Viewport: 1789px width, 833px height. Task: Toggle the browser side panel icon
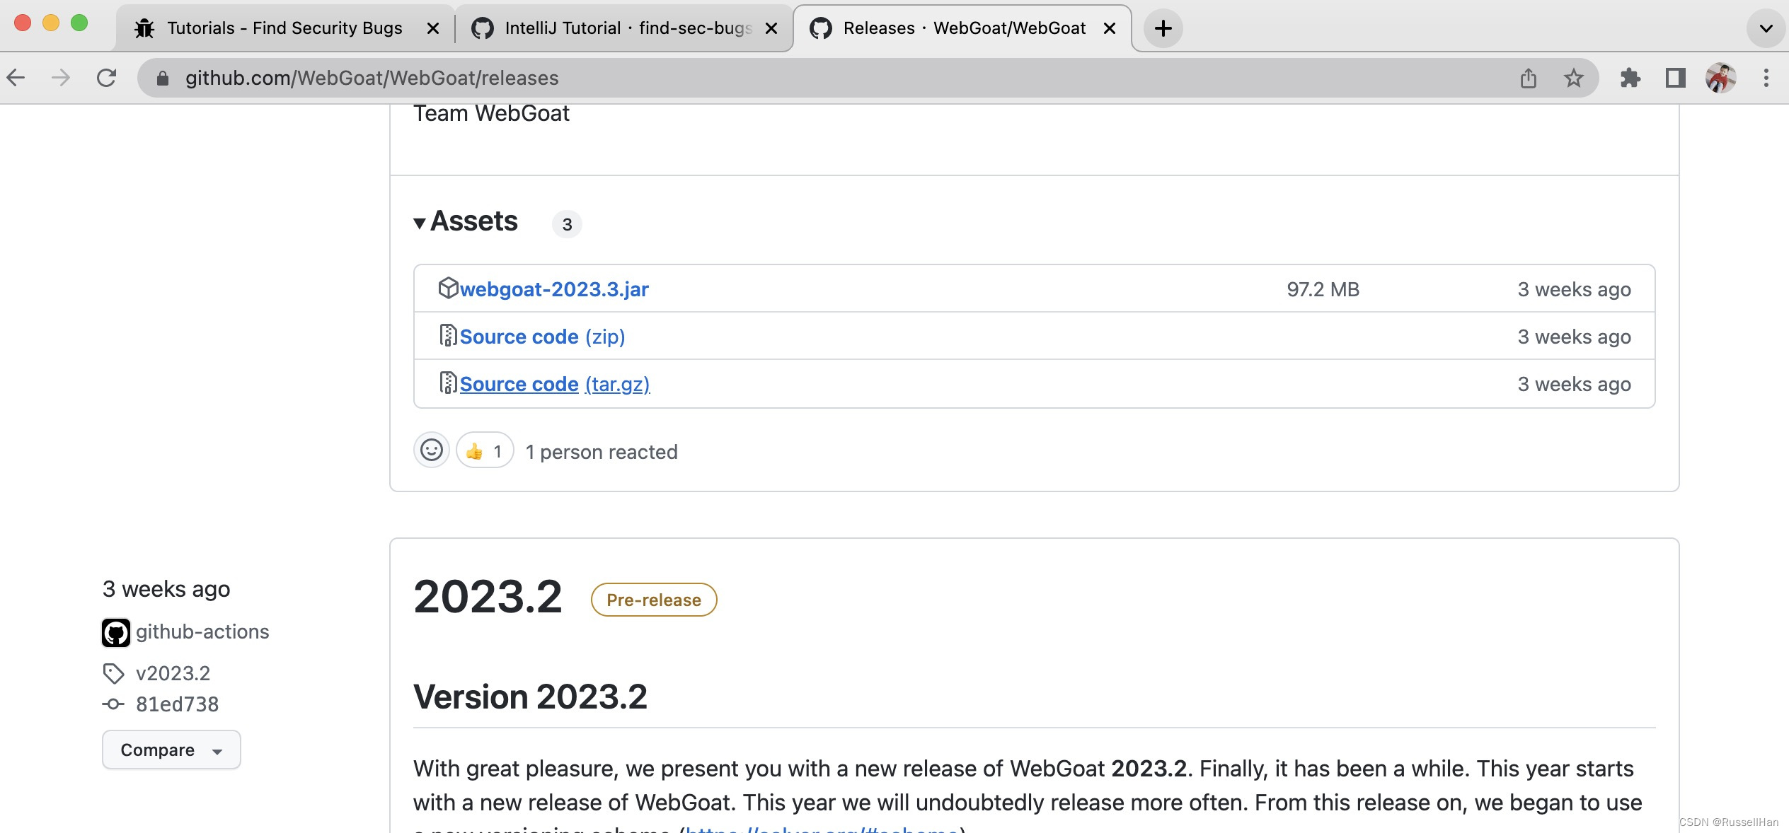point(1676,78)
